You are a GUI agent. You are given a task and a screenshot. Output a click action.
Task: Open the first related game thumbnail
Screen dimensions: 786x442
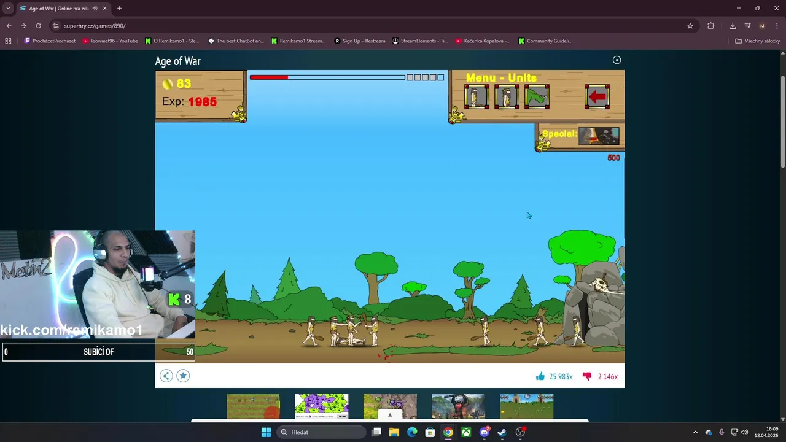253,406
